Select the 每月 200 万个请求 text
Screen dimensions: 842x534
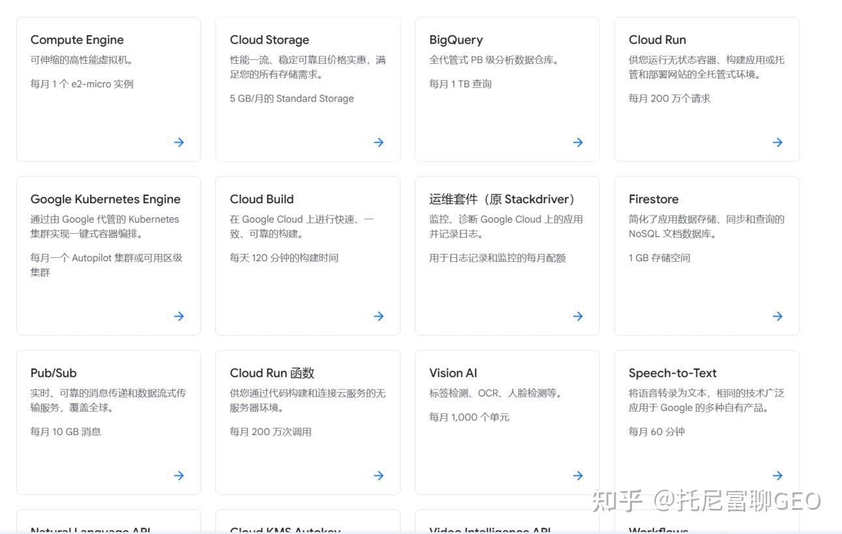[x=670, y=98]
